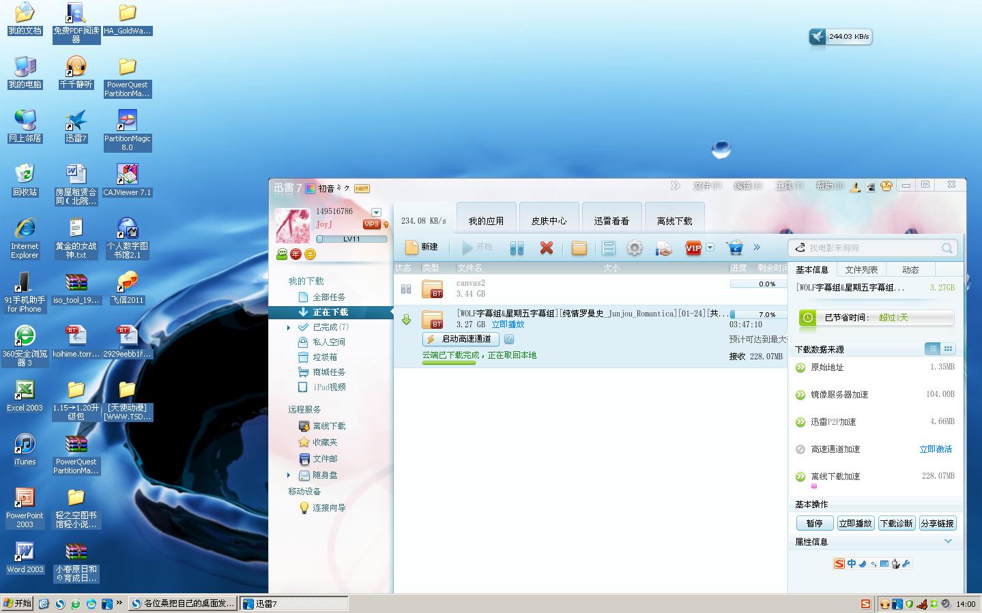This screenshot has width=982, height=613.
Task: Click the question mark help icon beside 启动高速通道
Action: [509, 339]
